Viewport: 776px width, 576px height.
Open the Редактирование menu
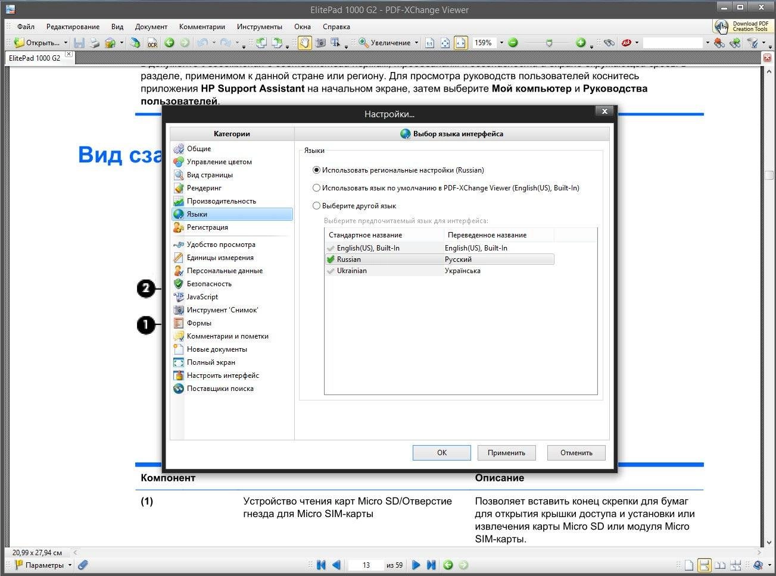point(73,27)
